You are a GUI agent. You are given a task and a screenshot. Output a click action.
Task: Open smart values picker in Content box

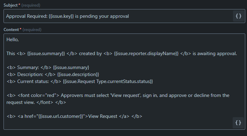(238, 123)
